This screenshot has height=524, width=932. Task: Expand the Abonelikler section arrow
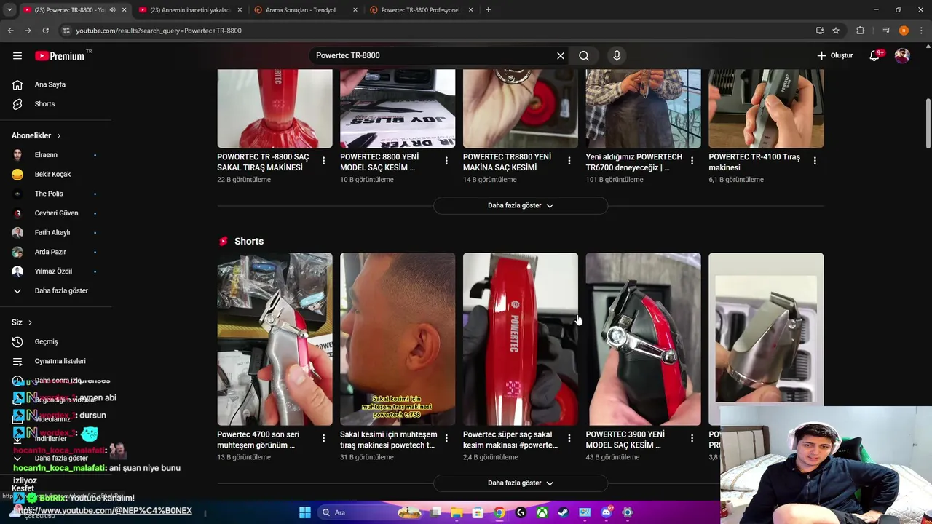pos(59,135)
